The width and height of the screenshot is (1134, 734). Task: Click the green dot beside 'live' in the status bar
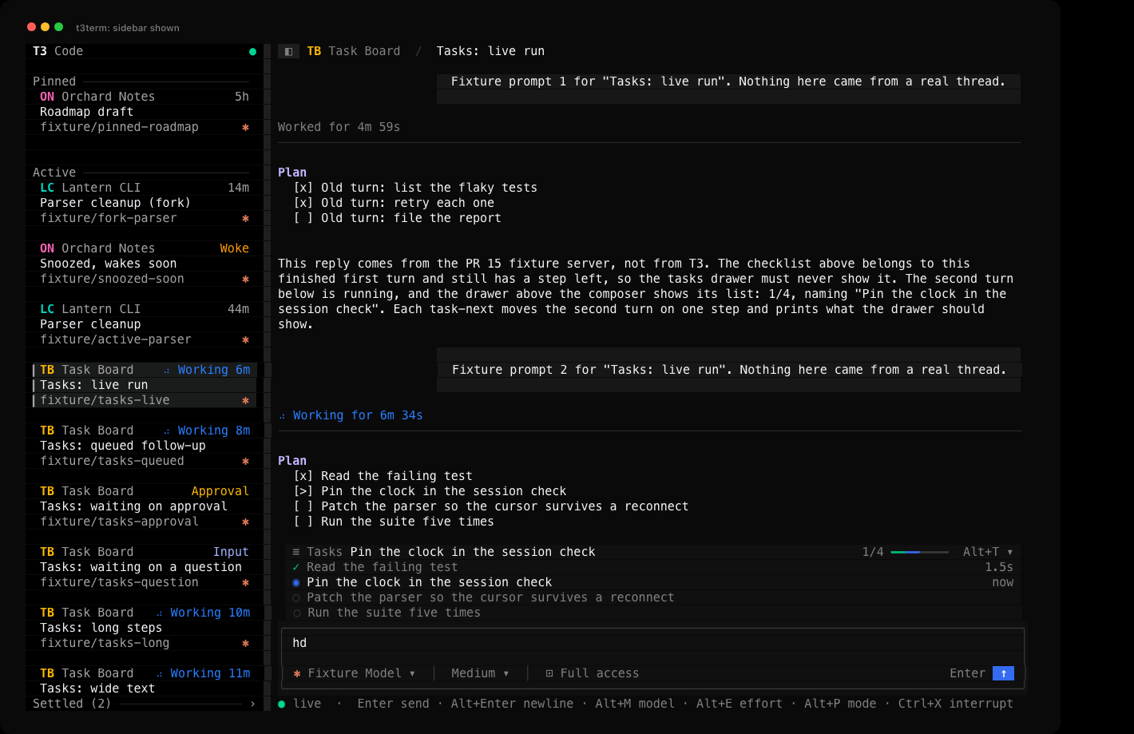[282, 704]
